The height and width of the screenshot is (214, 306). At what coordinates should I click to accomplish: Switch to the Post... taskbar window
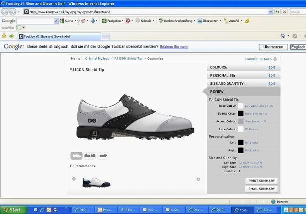click(x=106, y=210)
